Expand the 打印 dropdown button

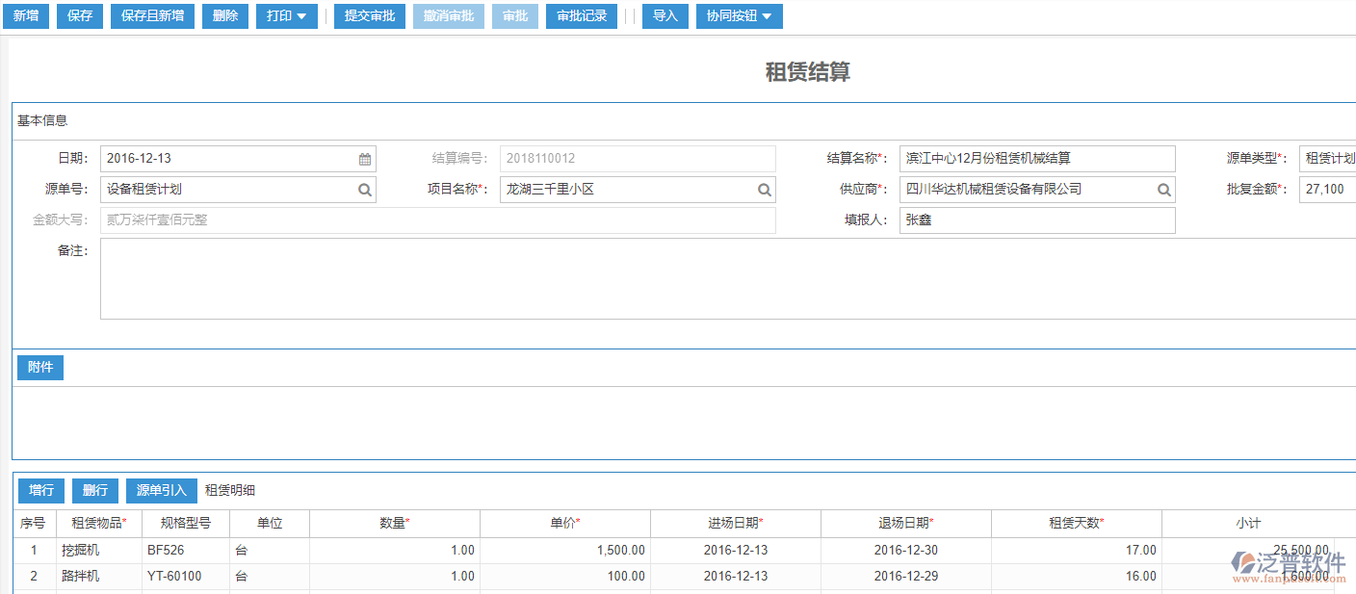(x=286, y=16)
